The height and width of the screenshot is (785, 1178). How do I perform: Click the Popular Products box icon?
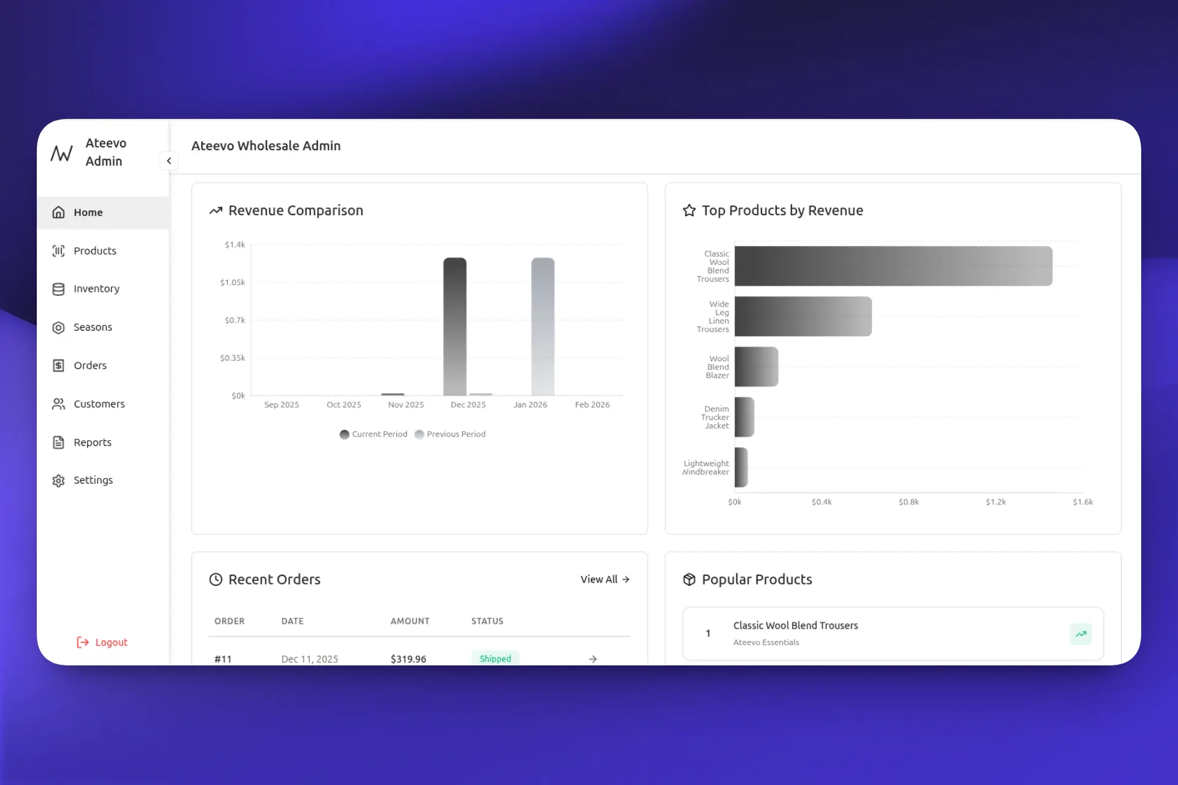coord(689,580)
